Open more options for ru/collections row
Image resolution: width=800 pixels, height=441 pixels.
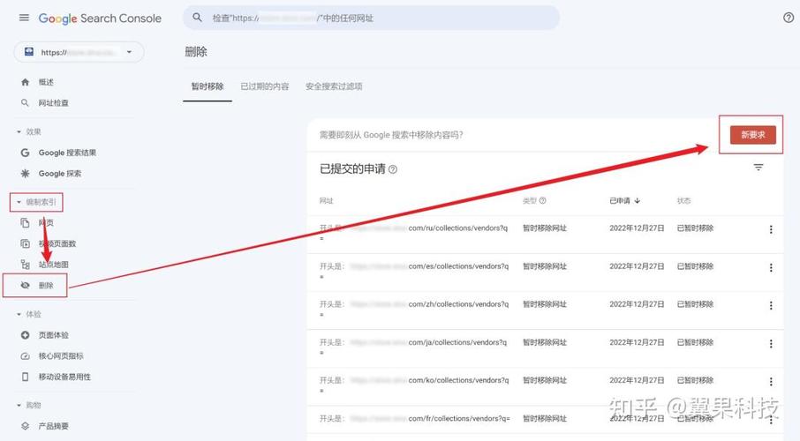[x=771, y=229]
